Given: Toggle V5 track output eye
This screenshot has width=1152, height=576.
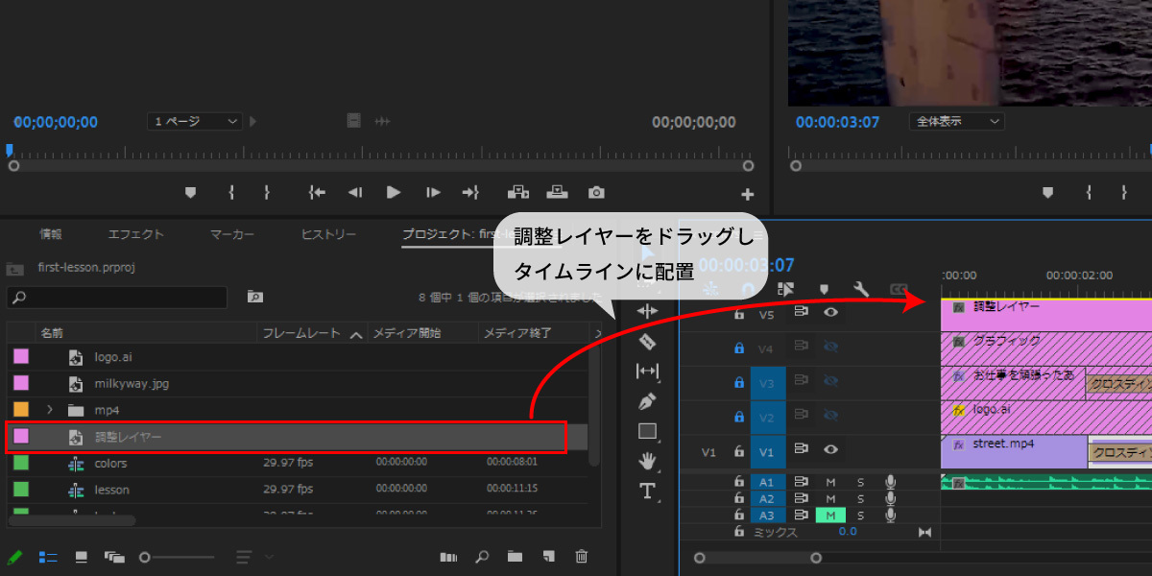Looking at the screenshot, I should click(x=830, y=312).
